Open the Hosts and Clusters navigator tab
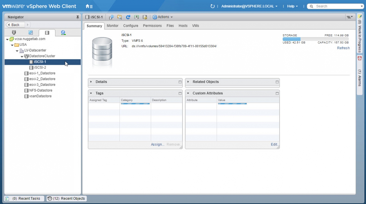366x204 pixels. (14, 33)
